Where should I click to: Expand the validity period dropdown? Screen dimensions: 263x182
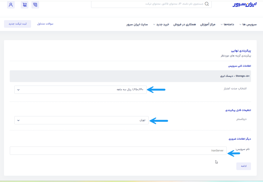(80, 90)
